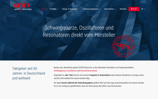158x99 pixels.
Task: Click the GEYER quartz technology logo
Action: click(x=23, y=6)
